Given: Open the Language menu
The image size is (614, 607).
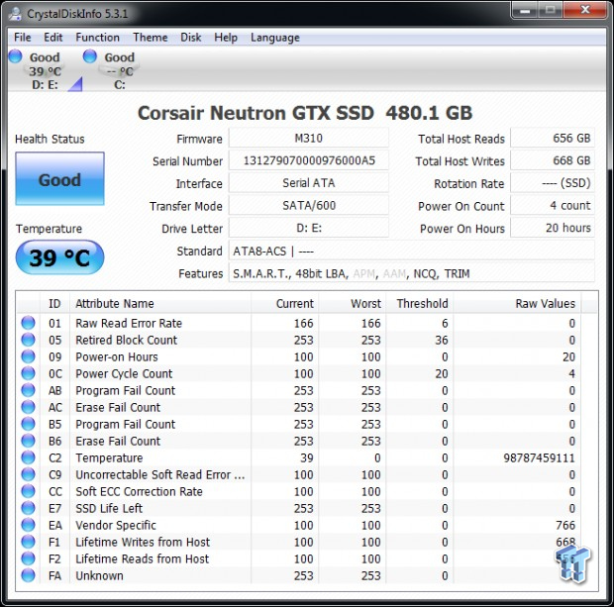Looking at the screenshot, I should (275, 38).
